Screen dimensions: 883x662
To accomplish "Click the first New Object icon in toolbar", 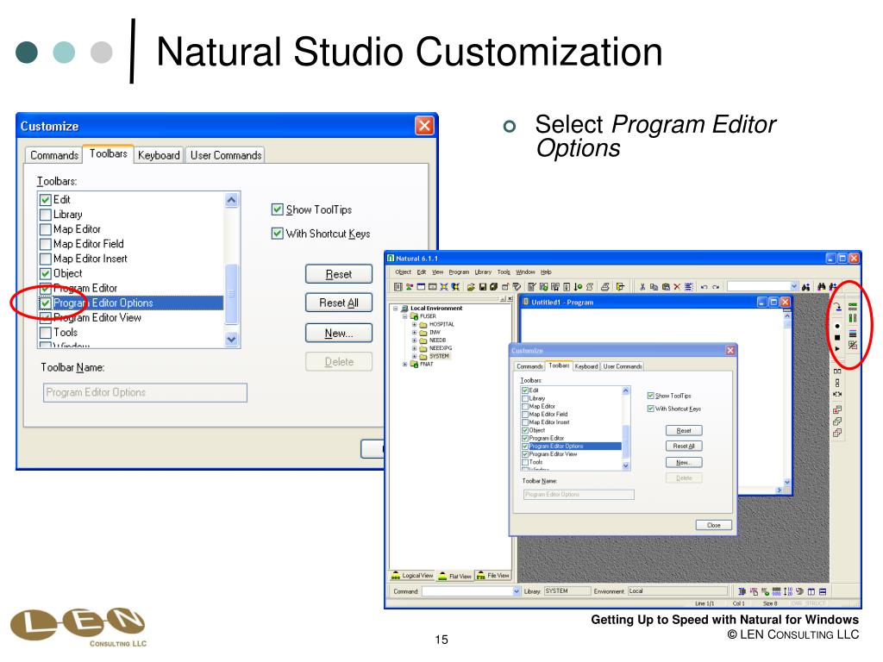I will 398,286.
